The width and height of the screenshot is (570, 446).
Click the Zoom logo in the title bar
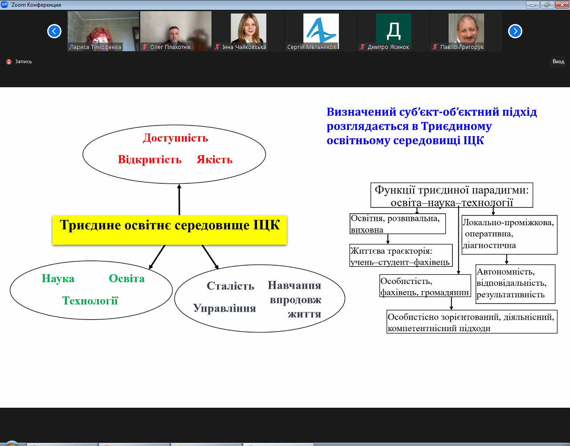5,5
